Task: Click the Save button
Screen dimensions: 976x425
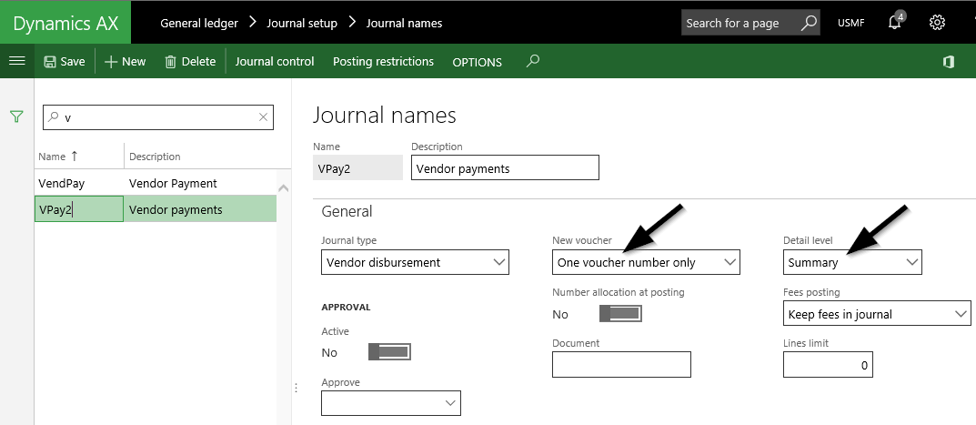Action: 64,62
